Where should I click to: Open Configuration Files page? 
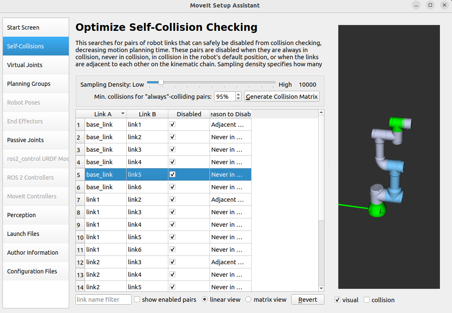tap(36, 271)
